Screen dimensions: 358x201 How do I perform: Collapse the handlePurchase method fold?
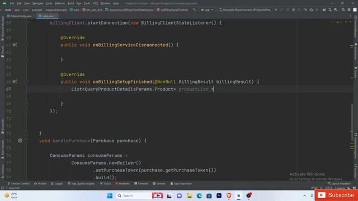click(x=26, y=141)
